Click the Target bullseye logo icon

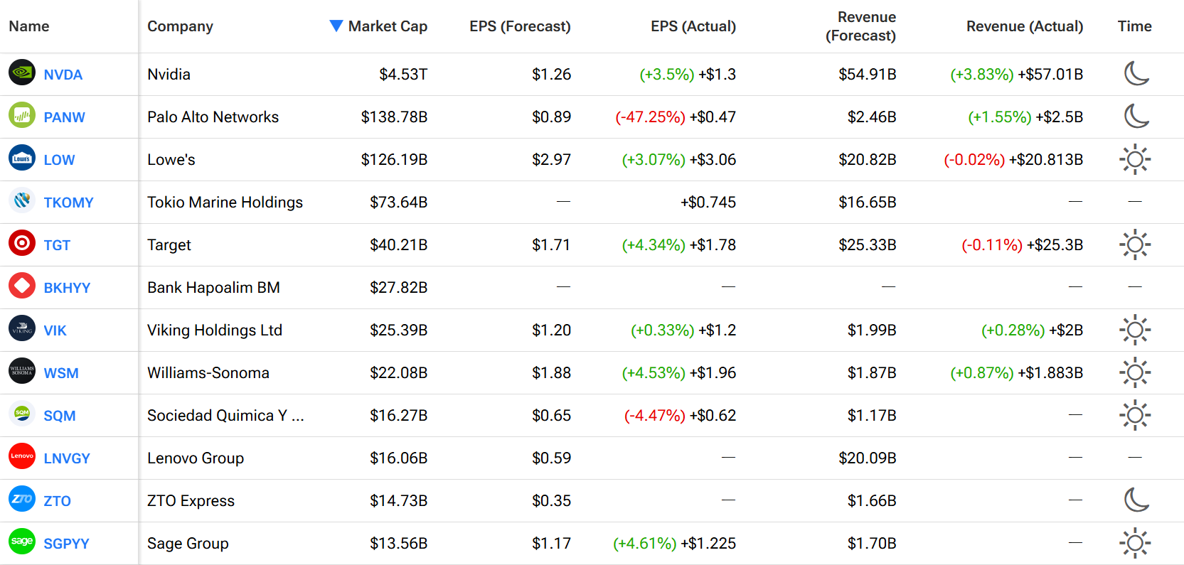[x=22, y=243]
